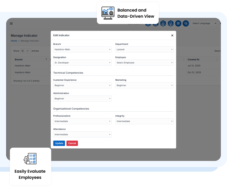Open the Branch dropdown showing Hashkrio-Main
This screenshot has height=187, width=227.
pyautogui.click(x=82, y=50)
